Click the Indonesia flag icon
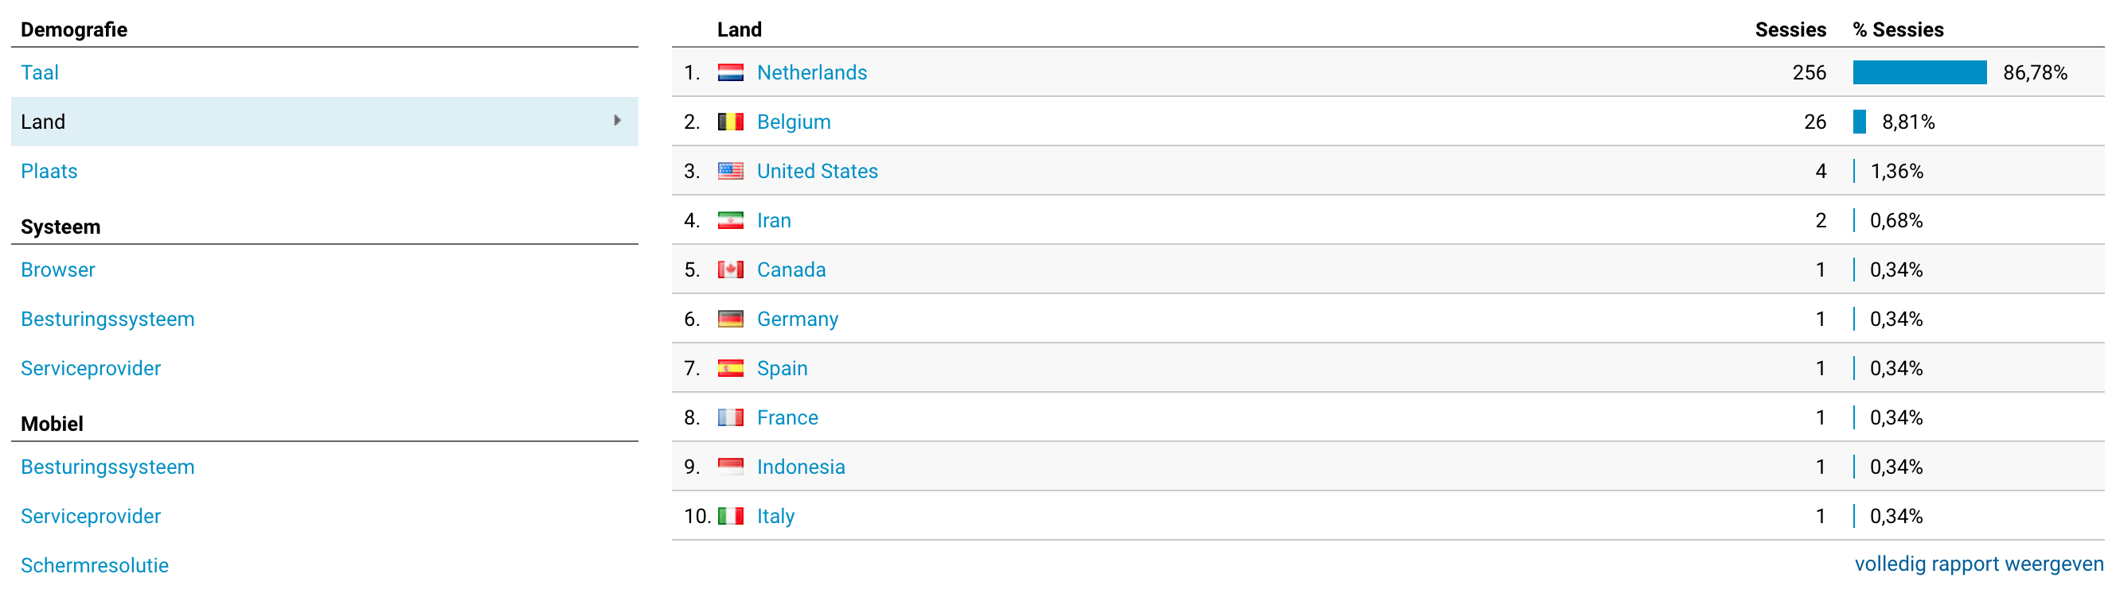 (x=729, y=467)
